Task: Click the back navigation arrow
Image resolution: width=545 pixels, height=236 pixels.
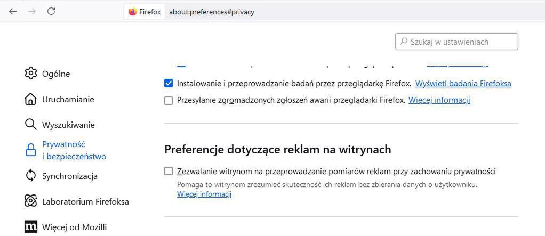Action: pos(13,11)
